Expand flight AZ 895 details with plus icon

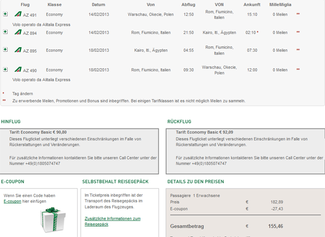[x=6, y=49]
